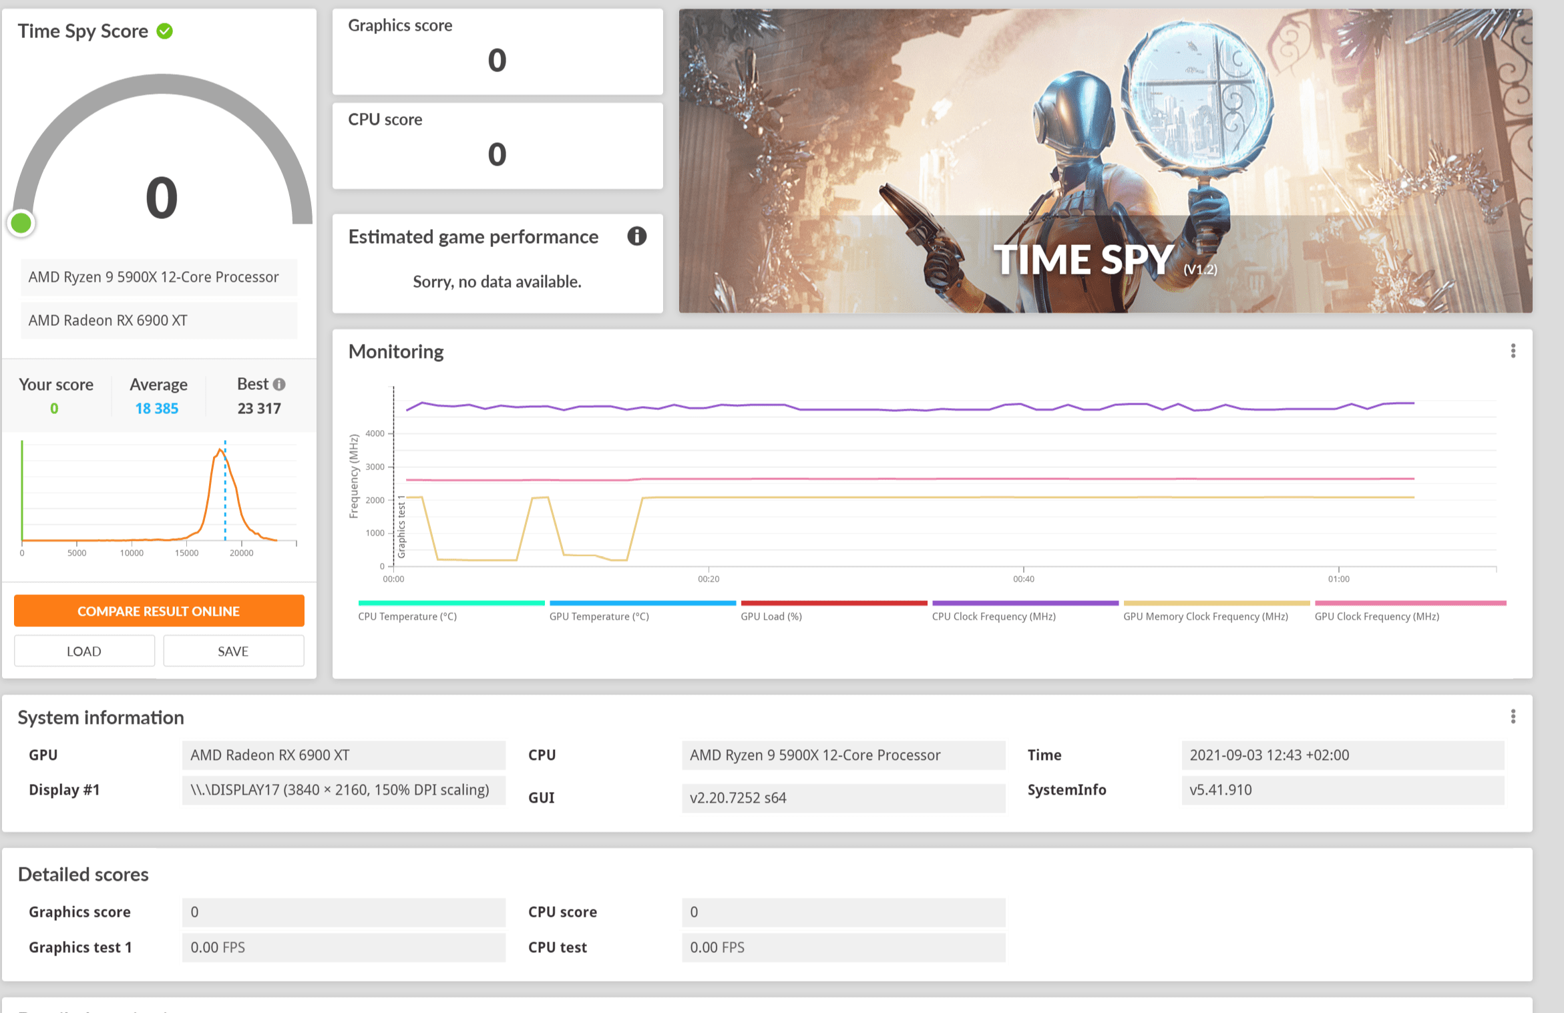
Task: Select the Average score value 18 385
Action: 157,408
